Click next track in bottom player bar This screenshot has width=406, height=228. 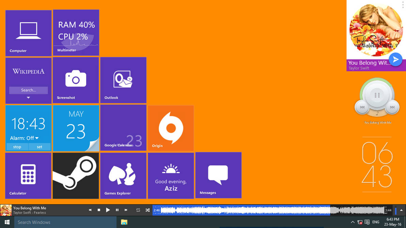coord(126,210)
